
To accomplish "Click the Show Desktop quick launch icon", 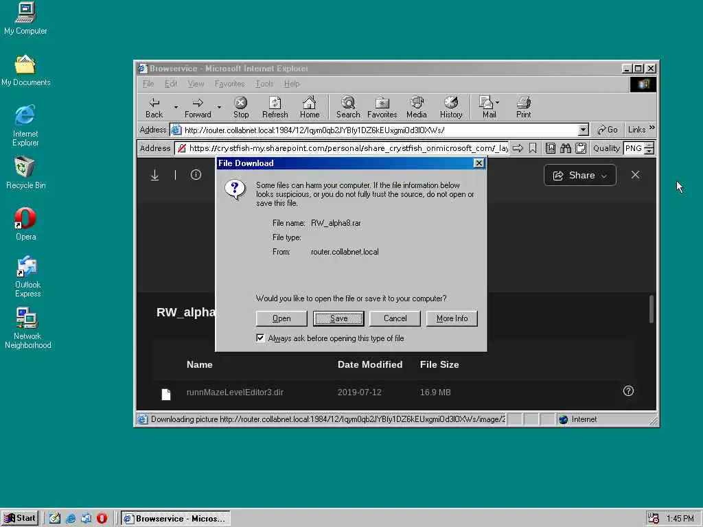I will pyautogui.click(x=55, y=519).
